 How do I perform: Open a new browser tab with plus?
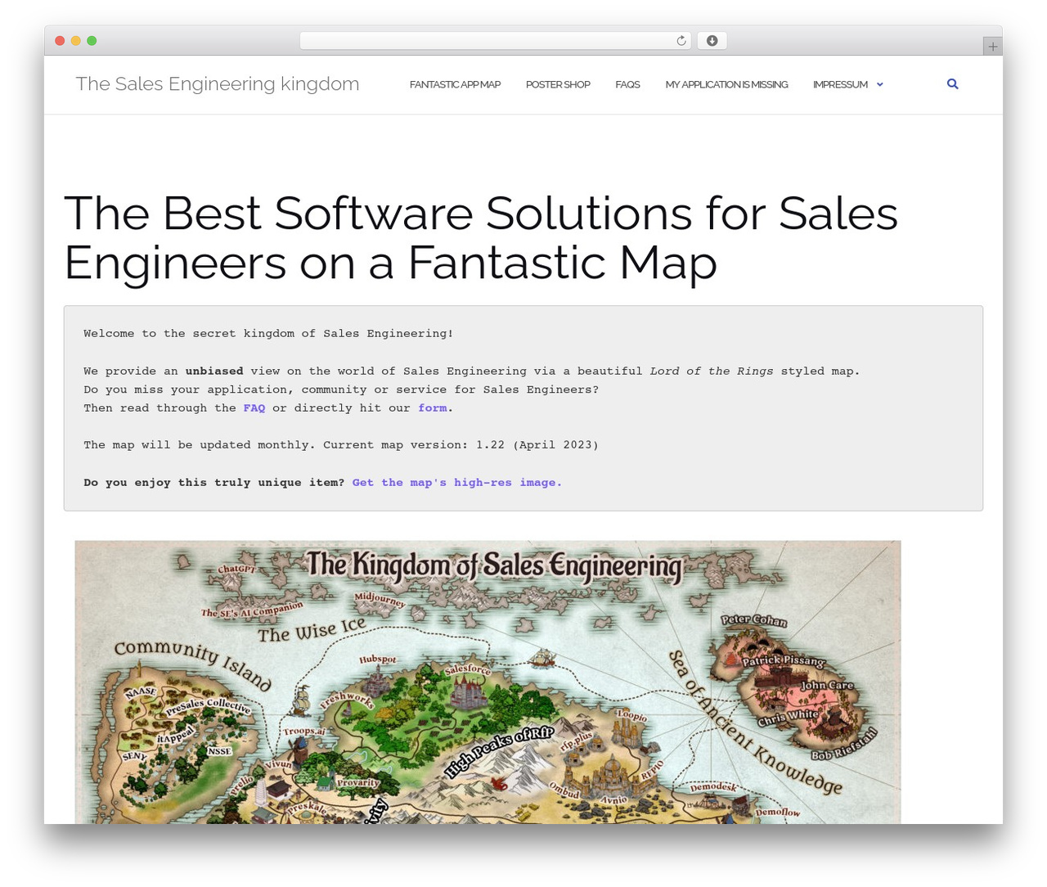992,47
